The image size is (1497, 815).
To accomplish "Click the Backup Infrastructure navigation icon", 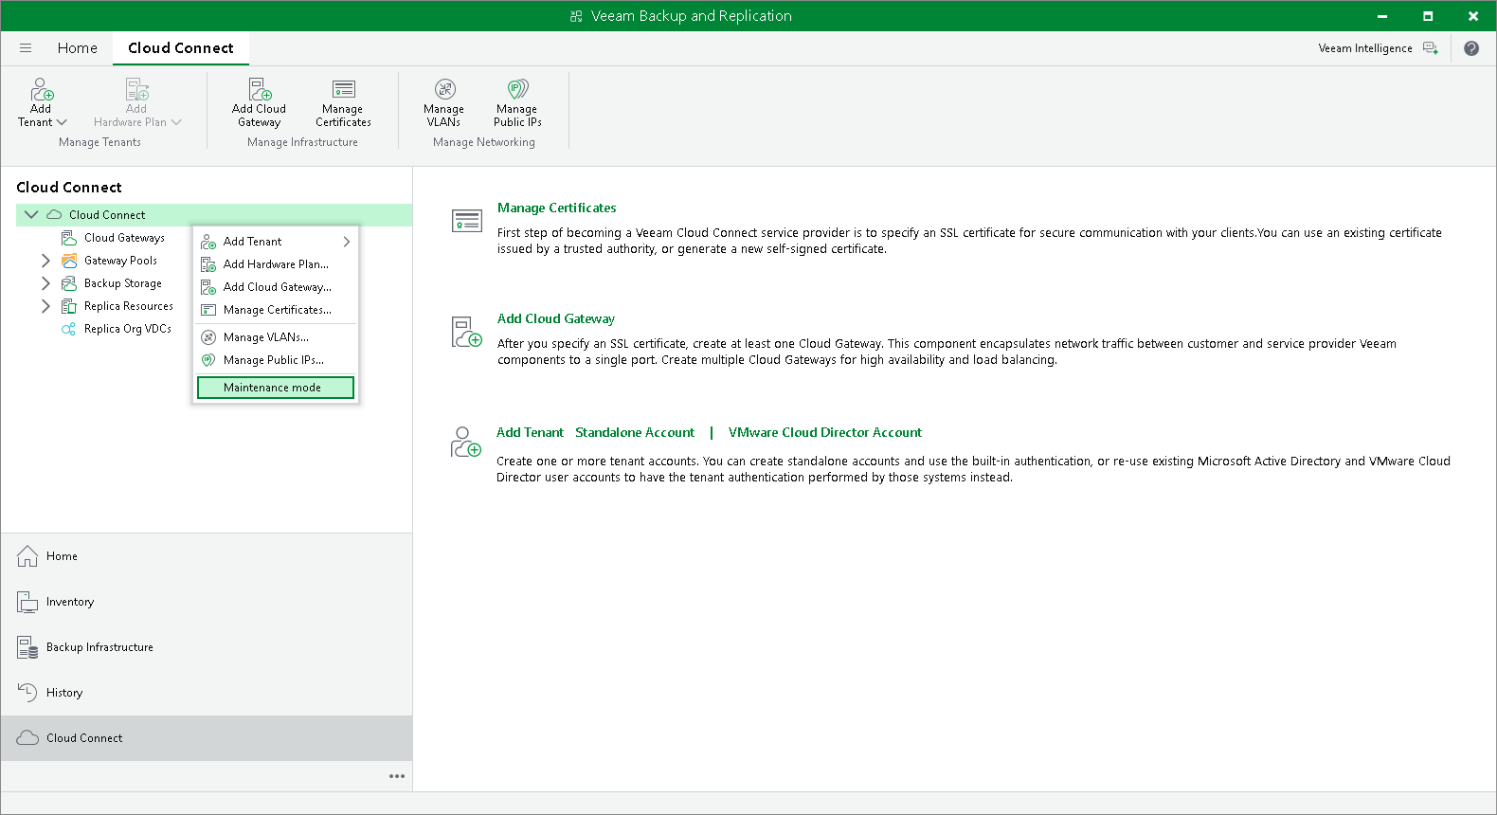I will tap(27, 647).
